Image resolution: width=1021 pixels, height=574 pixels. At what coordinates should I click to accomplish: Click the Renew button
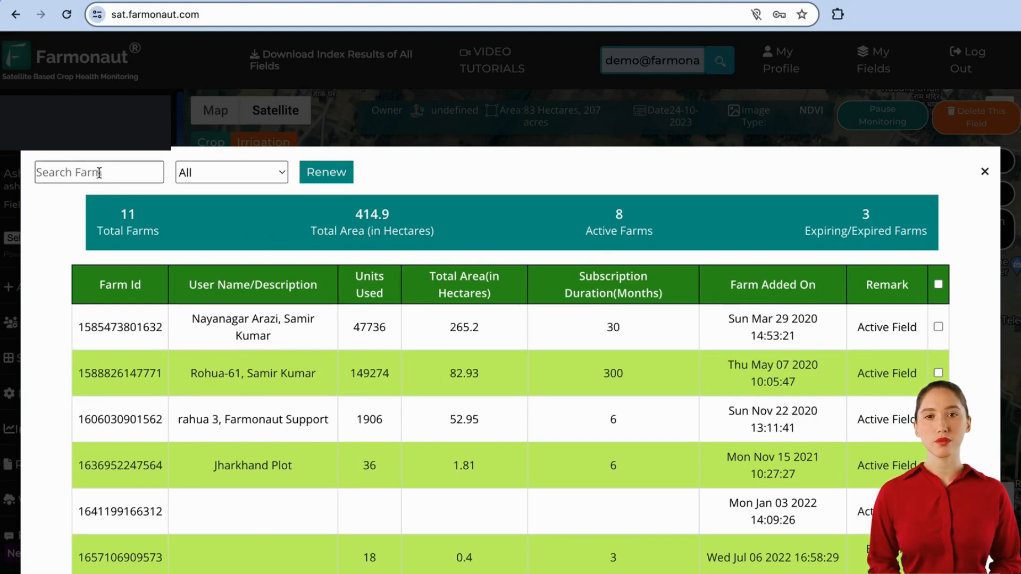point(326,172)
